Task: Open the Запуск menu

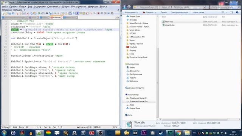Action: (103, 6)
